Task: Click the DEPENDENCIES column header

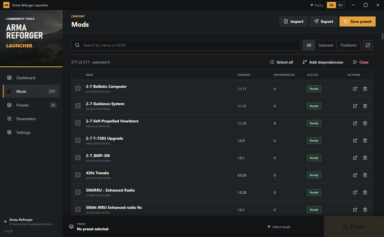Action: pos(284,75)
